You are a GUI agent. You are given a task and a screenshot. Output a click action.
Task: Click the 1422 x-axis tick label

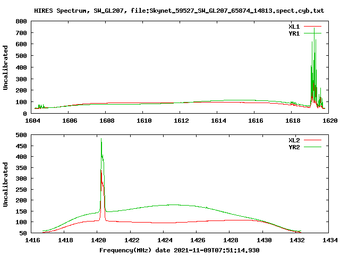tap(132, 240)
